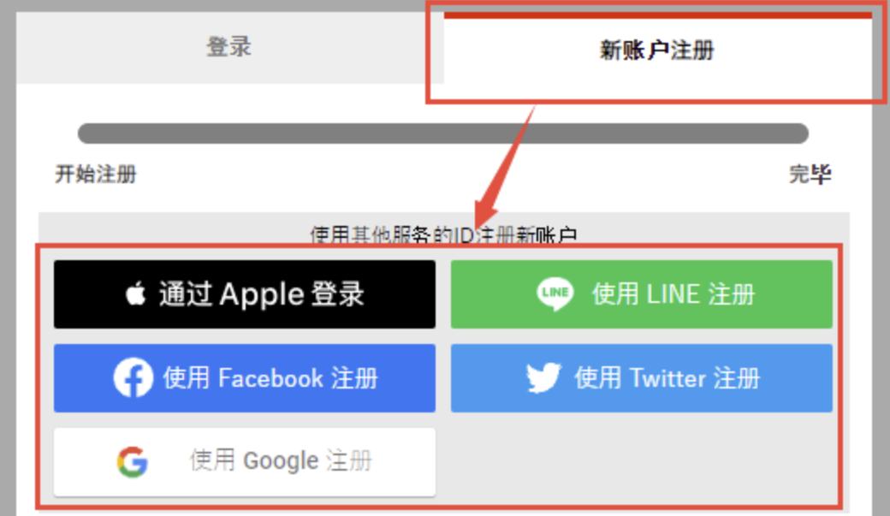Register with 使用 Google 注册 button
The image size is (890, 516).
click(245, 462)
